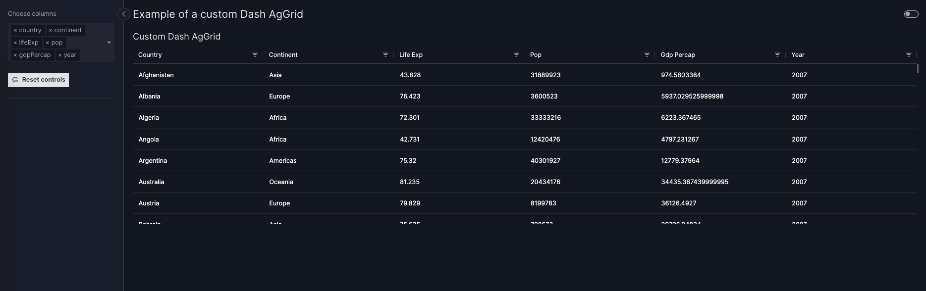Expand the Choose columns dropdown arrow
Screen dimensions: 926x291
click(109, 43)
